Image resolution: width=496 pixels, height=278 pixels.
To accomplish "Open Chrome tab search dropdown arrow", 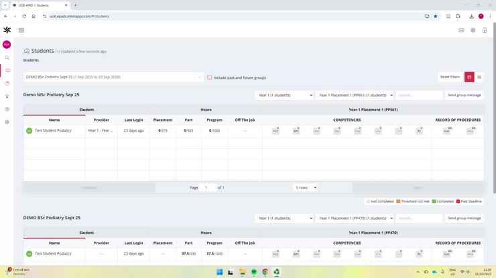I will 5,5.
